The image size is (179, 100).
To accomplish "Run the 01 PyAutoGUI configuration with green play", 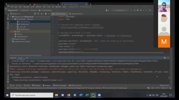I will (131, 10).
